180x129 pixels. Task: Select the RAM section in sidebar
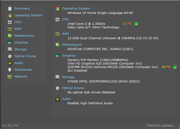point(18,29)
